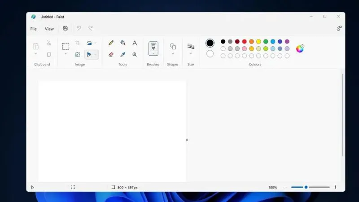Minimize the Paint window
Image resolution: width=359 pixels, height=202 pixels.
coord(311,17)
